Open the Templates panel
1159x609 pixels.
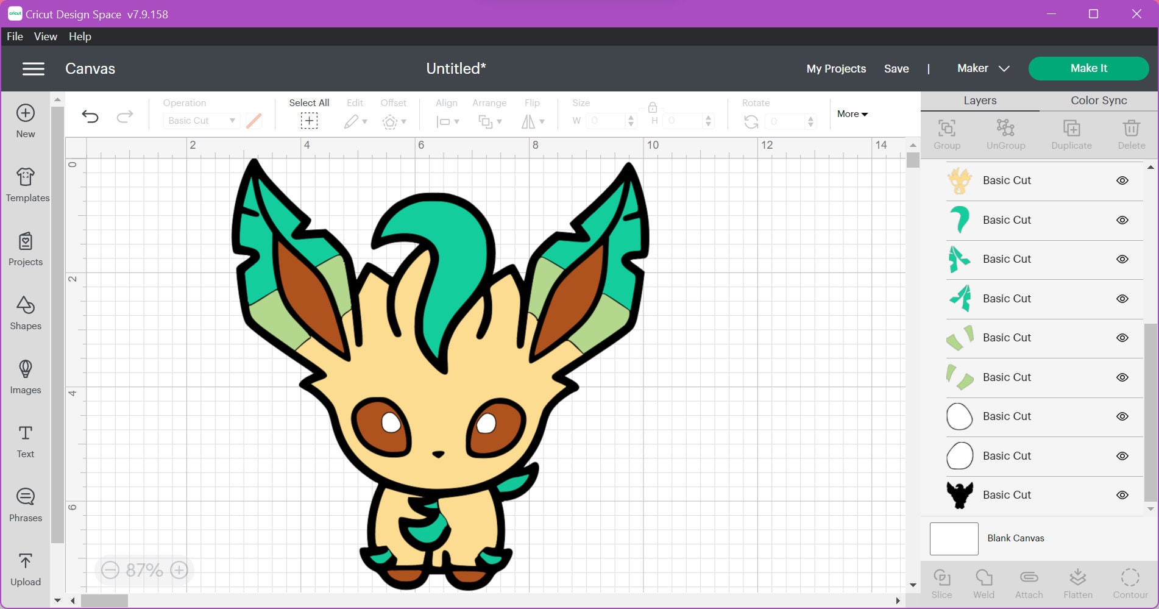(25, 184)
